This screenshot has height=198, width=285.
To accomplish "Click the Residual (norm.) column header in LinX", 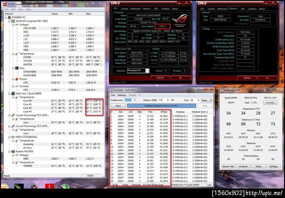I will (x=199, y=112).
